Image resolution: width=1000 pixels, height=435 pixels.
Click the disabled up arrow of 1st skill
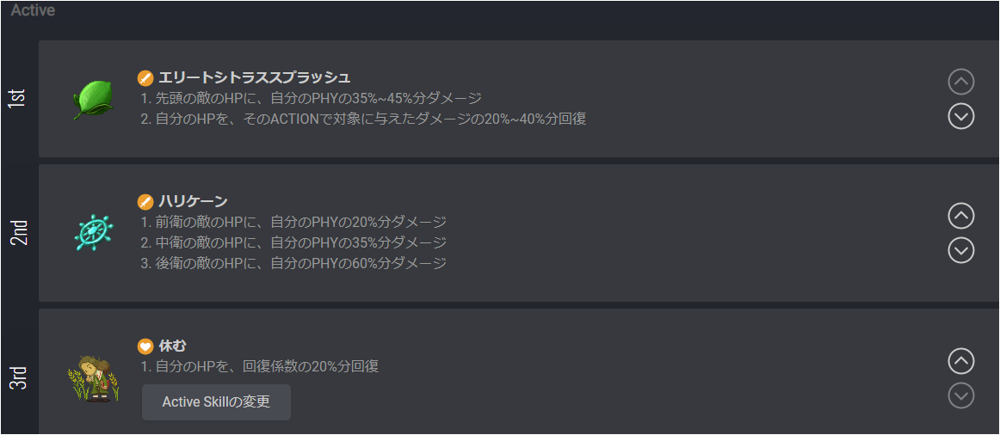[961, 82]
